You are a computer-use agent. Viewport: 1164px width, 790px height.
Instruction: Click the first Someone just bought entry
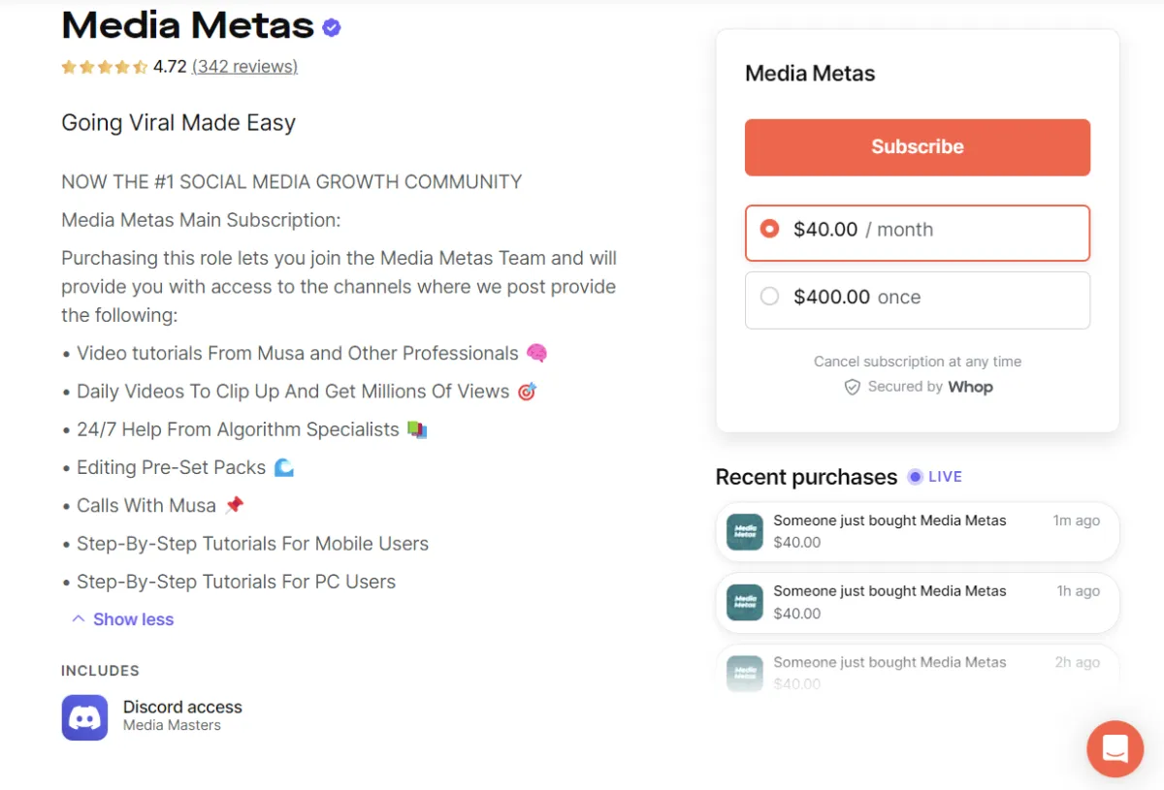917,531
